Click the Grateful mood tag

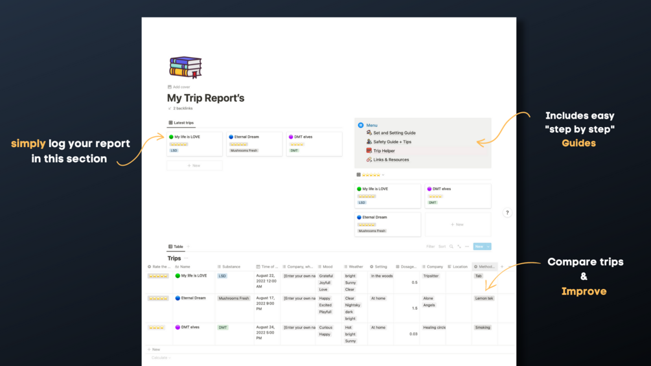pos(326,276)
